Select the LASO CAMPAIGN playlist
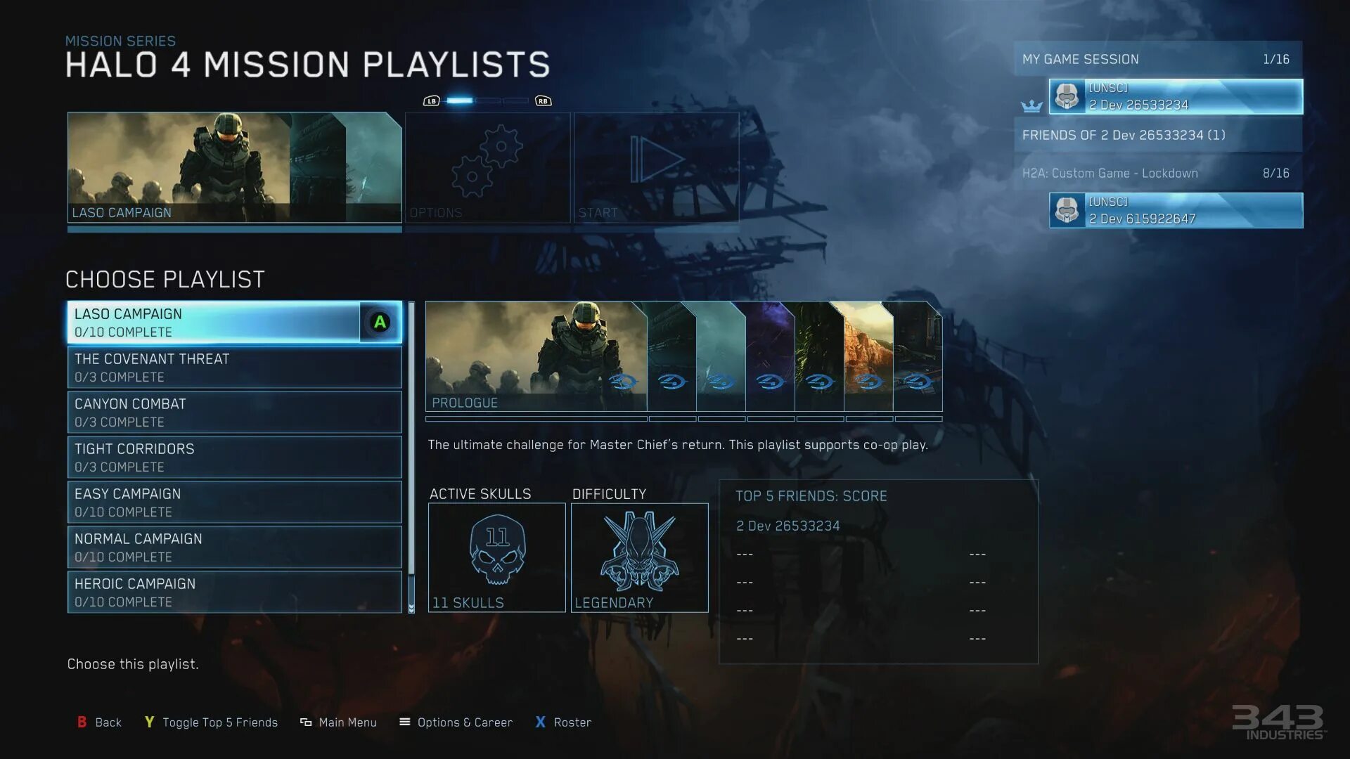The width and height of the screenshot is (1350, 759). tap(233, 320)
